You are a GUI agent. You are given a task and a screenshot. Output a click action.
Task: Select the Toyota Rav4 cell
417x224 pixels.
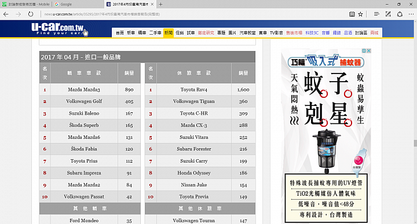pyautogui.click(x=194, y=90)
